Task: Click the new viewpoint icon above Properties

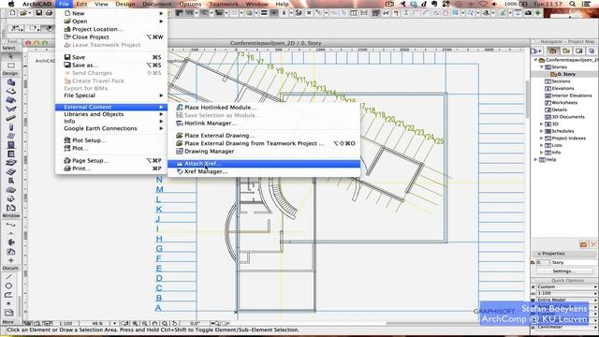Action: (x=583, y=244)
